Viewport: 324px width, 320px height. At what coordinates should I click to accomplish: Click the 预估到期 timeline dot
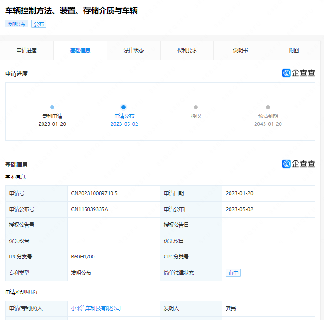268,107
